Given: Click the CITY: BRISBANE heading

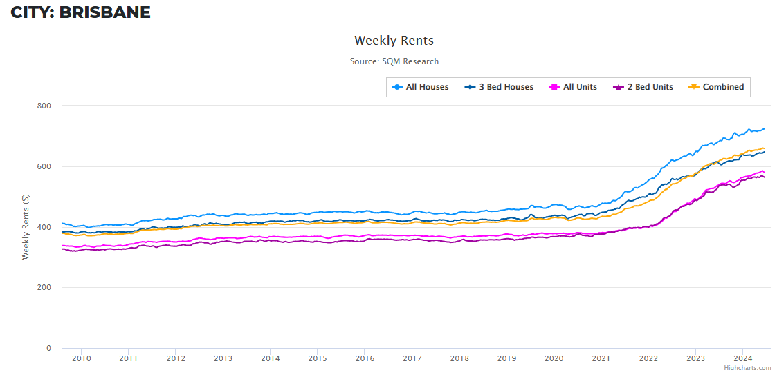Looking at the screenshot, I should (x=80, y=12).
